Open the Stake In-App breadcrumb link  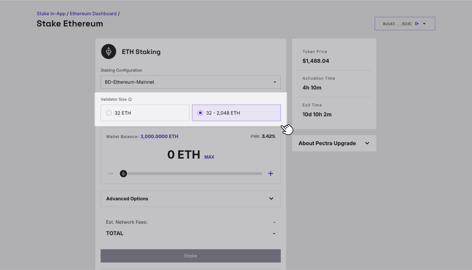tap(51, 14)
